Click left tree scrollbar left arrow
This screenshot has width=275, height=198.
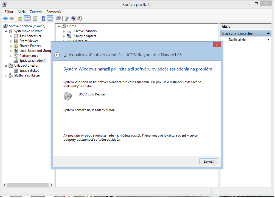[5, 185]
